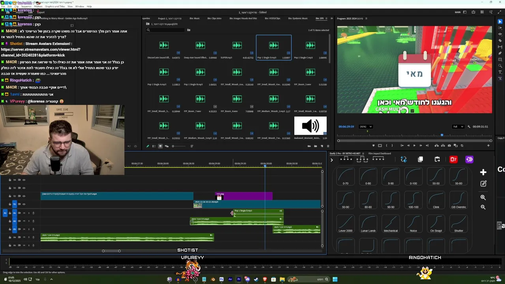Click the purple Easify apply arrows icon
This screenshot has width=505, height=284.
point(469,159)
